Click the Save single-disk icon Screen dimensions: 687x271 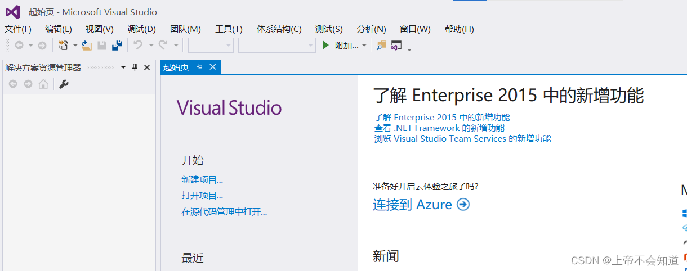tap(102, 46)
